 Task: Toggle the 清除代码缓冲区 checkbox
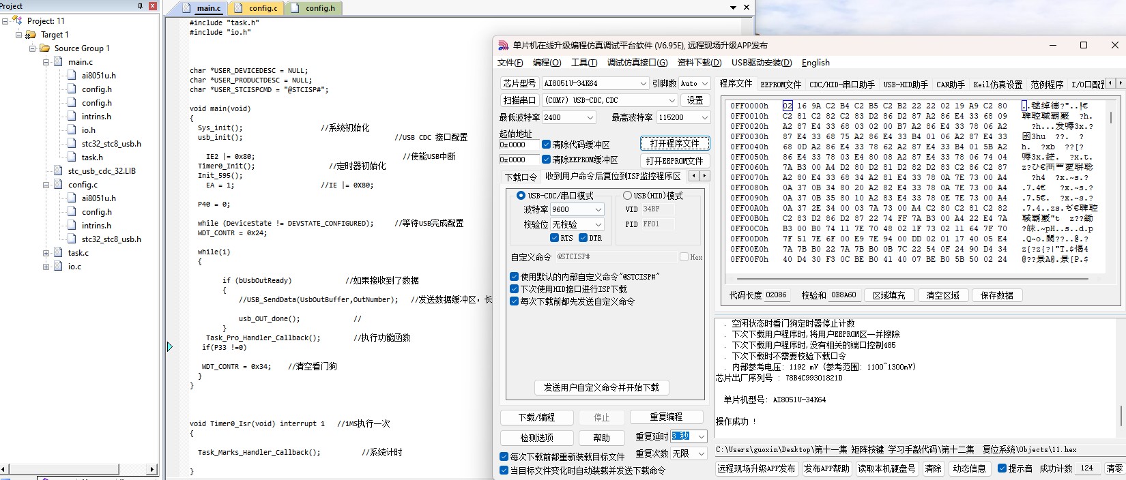[x=546, y=145]
